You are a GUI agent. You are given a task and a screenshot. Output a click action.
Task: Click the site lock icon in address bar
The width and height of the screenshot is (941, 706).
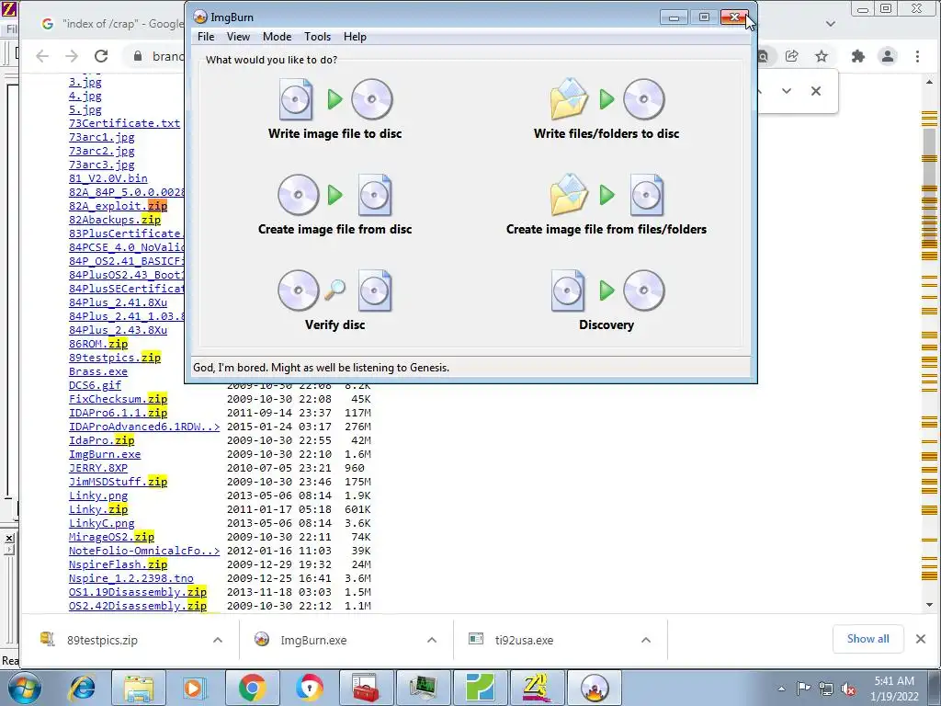tap(138, 56)
